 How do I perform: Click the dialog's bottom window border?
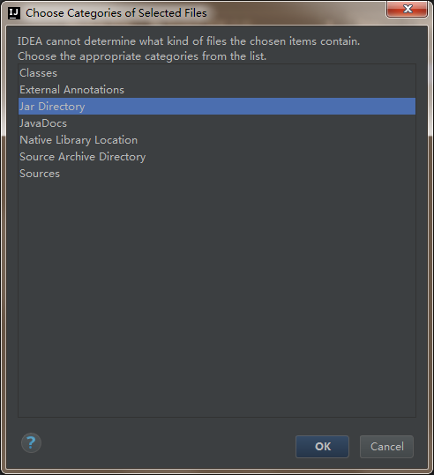217,471
